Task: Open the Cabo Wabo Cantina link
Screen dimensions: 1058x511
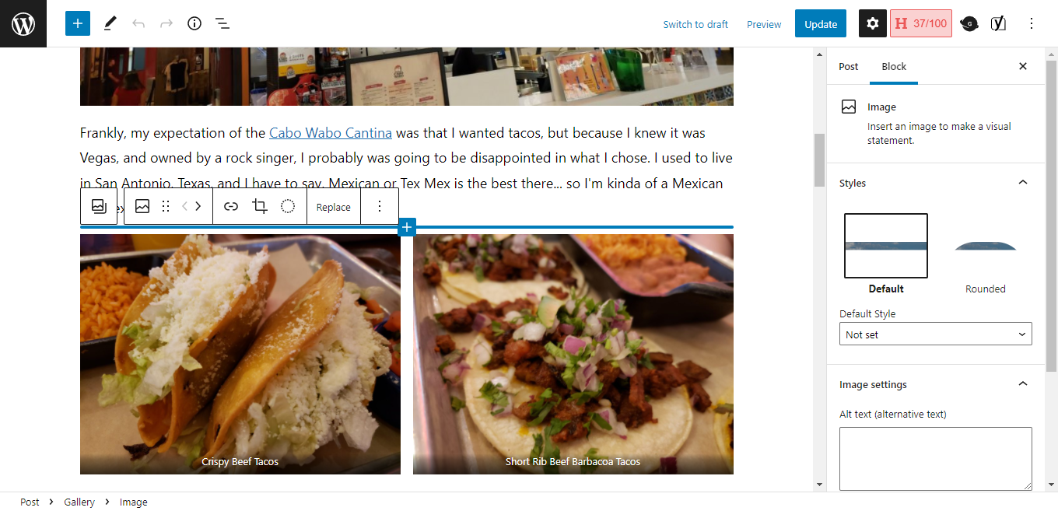Action: tap(331, 133)
